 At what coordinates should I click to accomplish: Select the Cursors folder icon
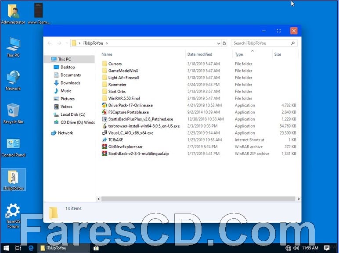coord(105,64)
